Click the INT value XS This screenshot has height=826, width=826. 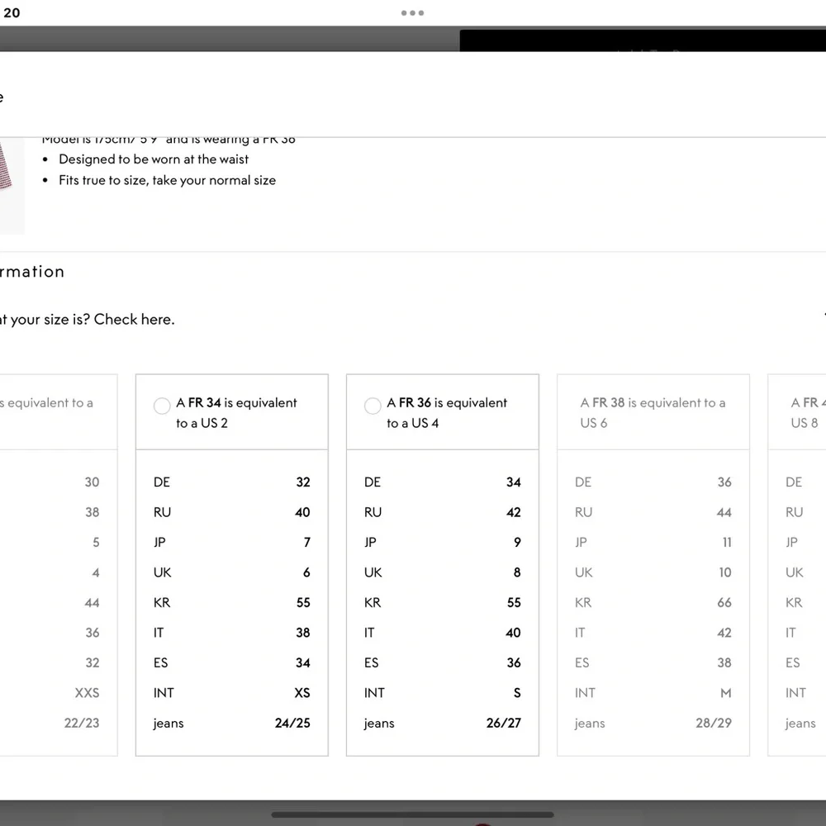301,693
